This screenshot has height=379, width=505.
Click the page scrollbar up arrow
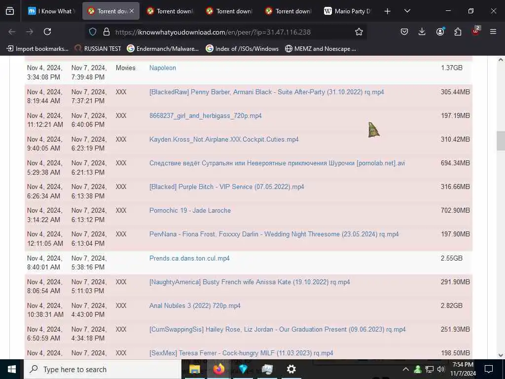click(x=501, y=60)
